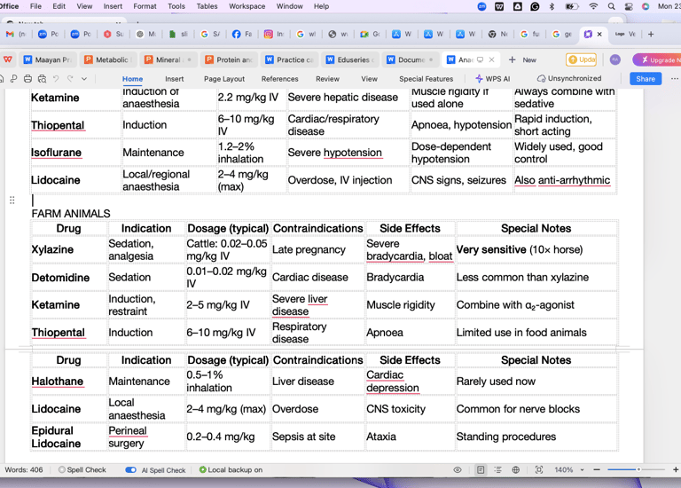This screenshot has height=488, width=681.
Task: Click the FARM ANIMALS heading text
Action: [x=71, y=213]
